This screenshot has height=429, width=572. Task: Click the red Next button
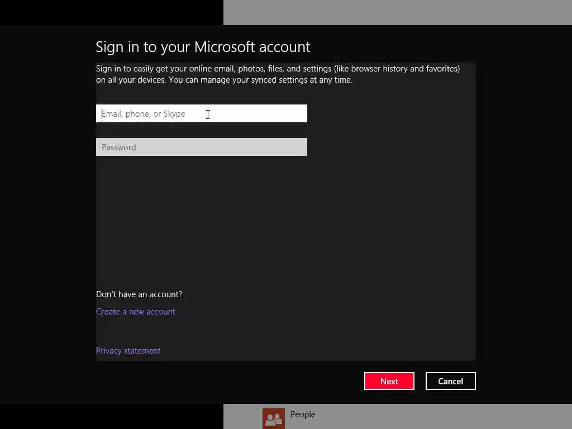(x=389, y=381)
